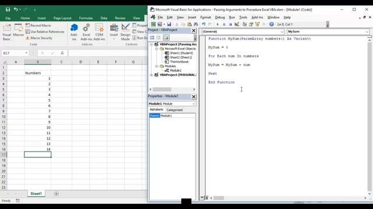Click View Microsoft Excel toolbar icon
The image size is (373, 209).
(153, 24)
